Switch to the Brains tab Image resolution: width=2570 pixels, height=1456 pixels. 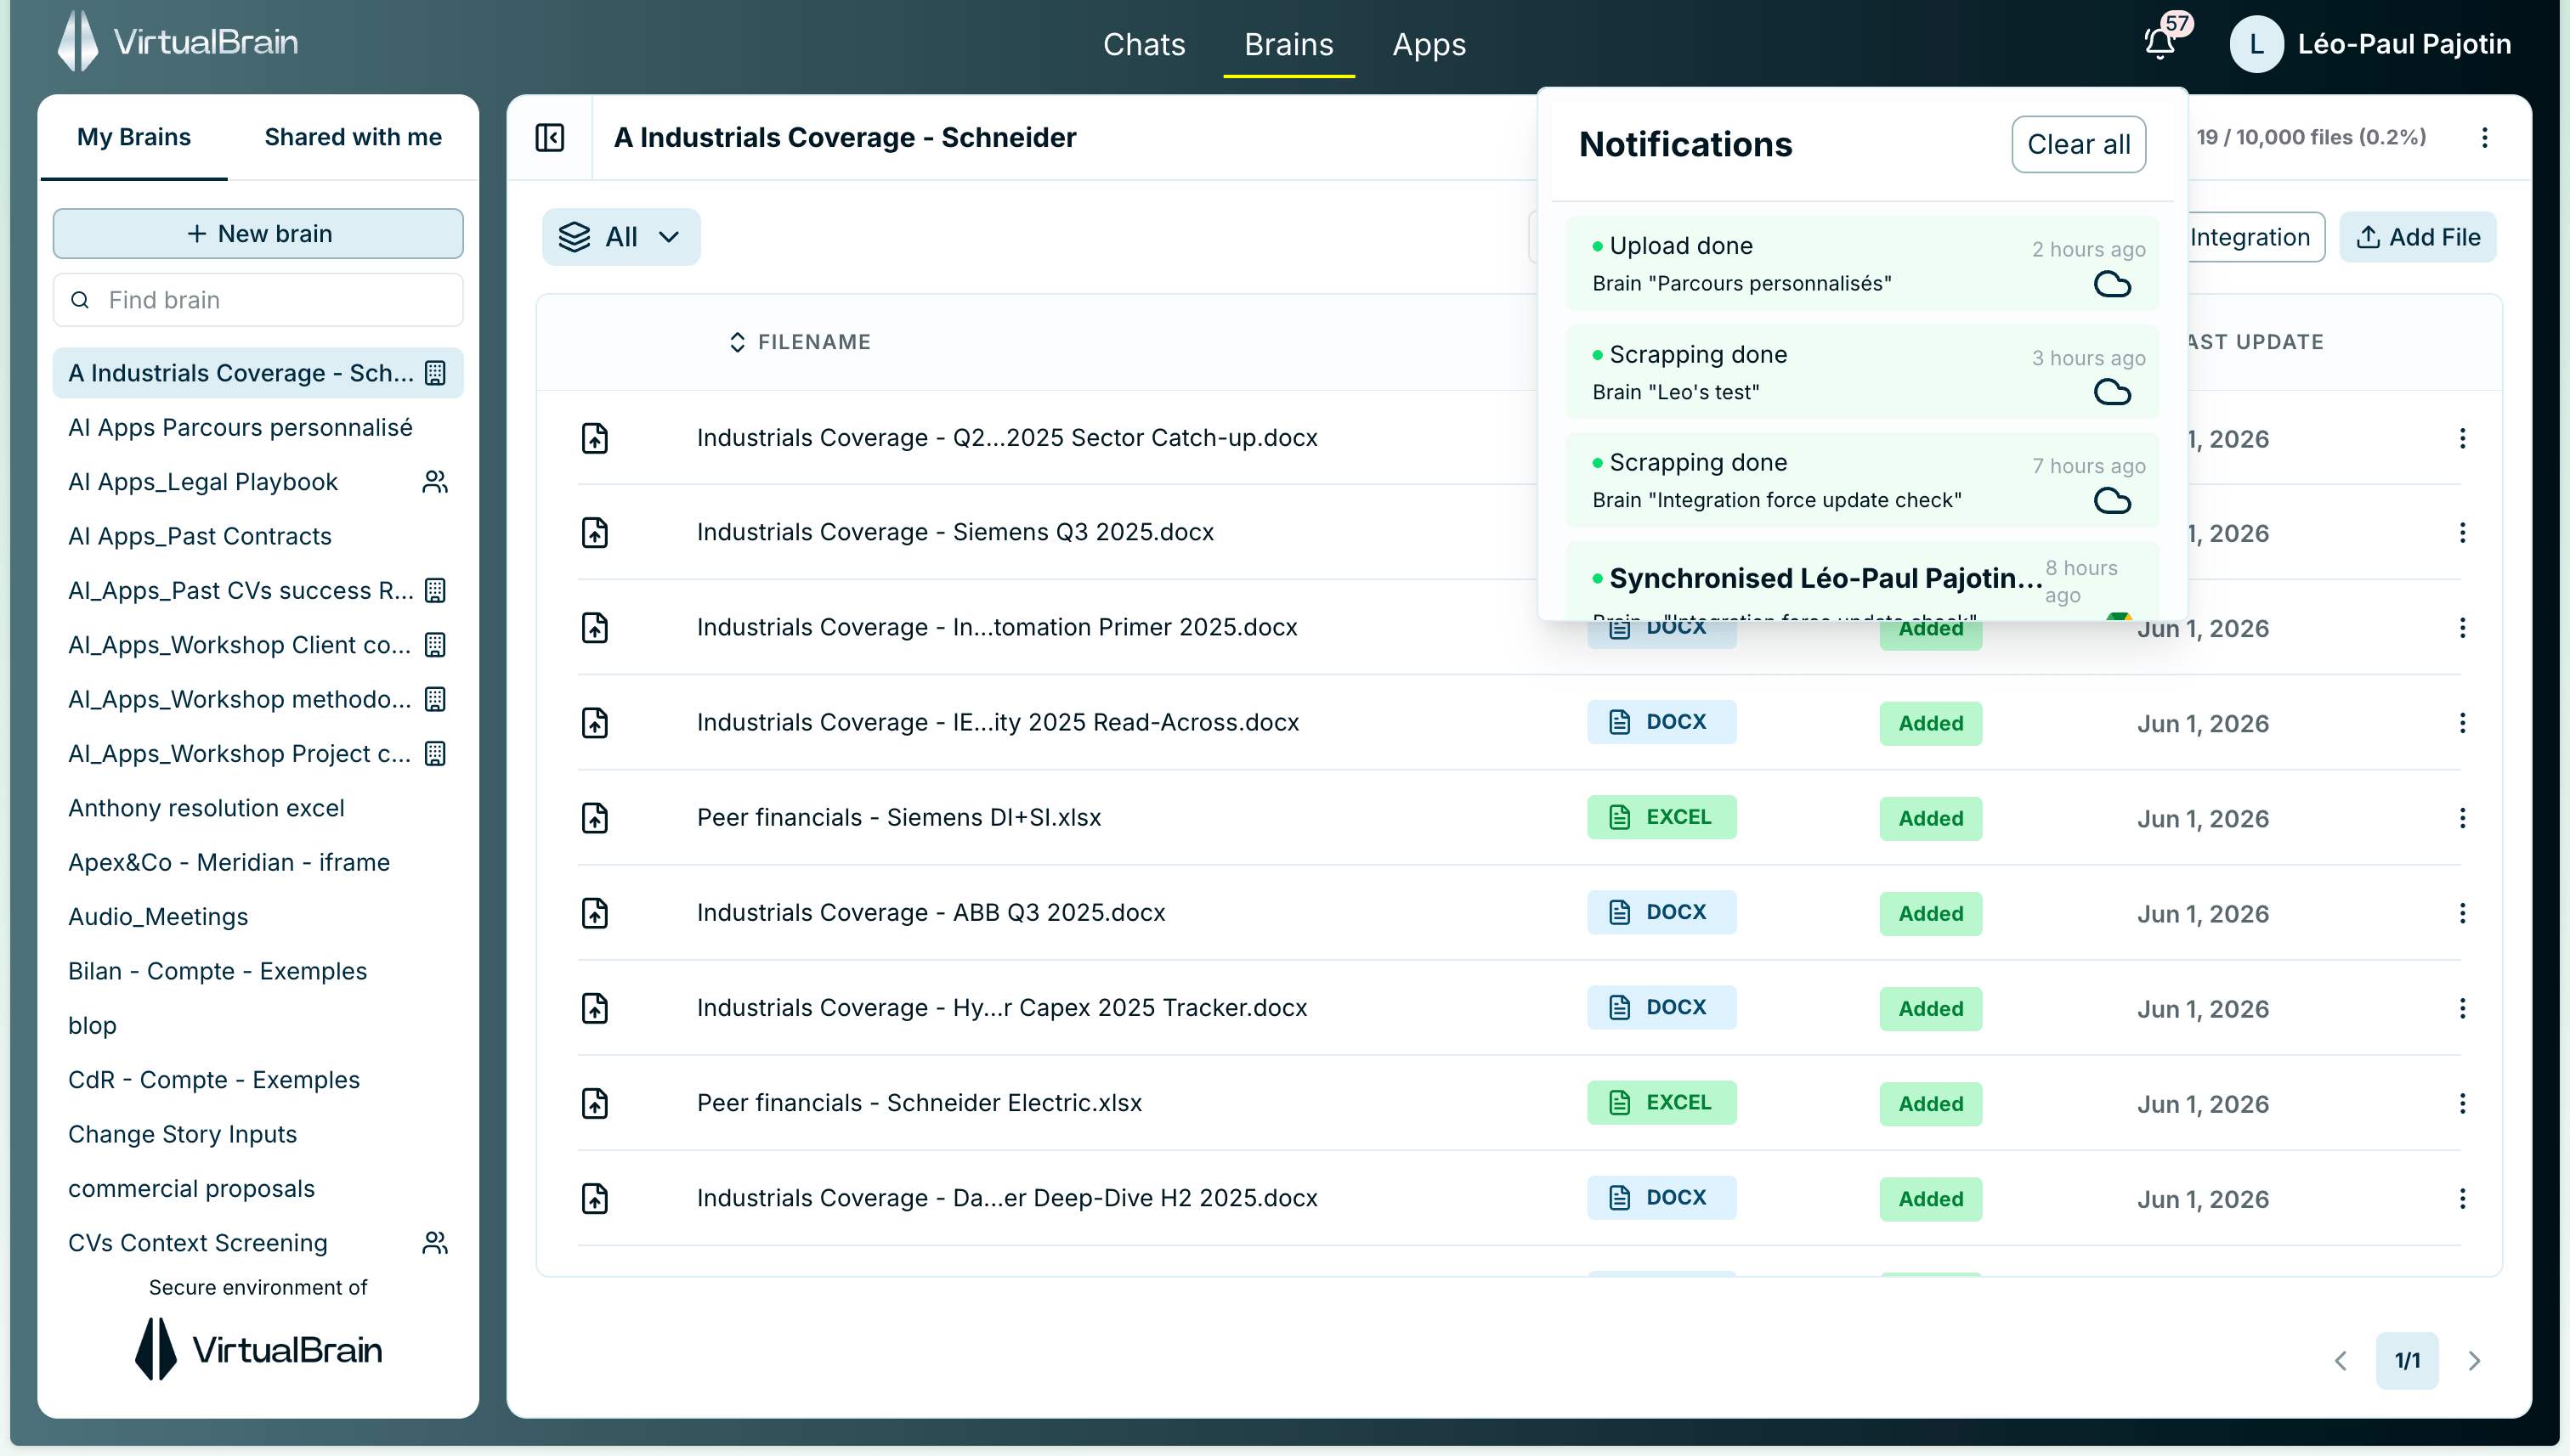[x=1288, y=45]
